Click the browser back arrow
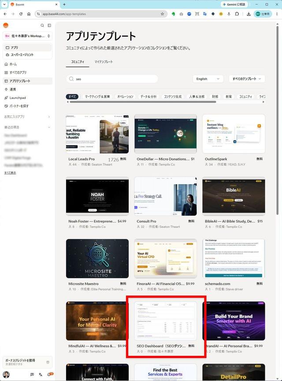Screen dimensions: 282x381 point(5,14)
